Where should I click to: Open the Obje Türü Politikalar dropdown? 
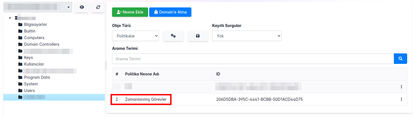(135, 36)
